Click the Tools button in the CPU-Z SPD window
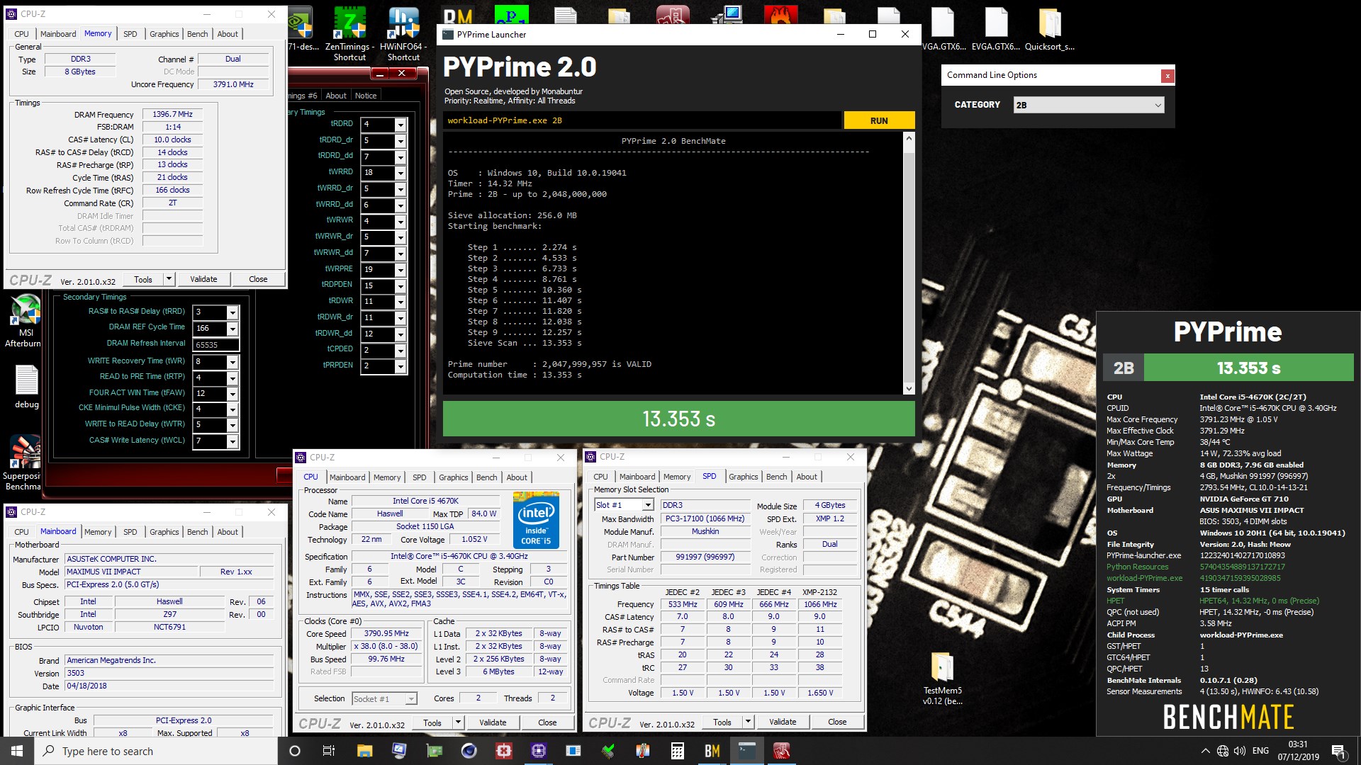Image resolution: width=1361 pixels, height=765 pixels. pos(722,722)
